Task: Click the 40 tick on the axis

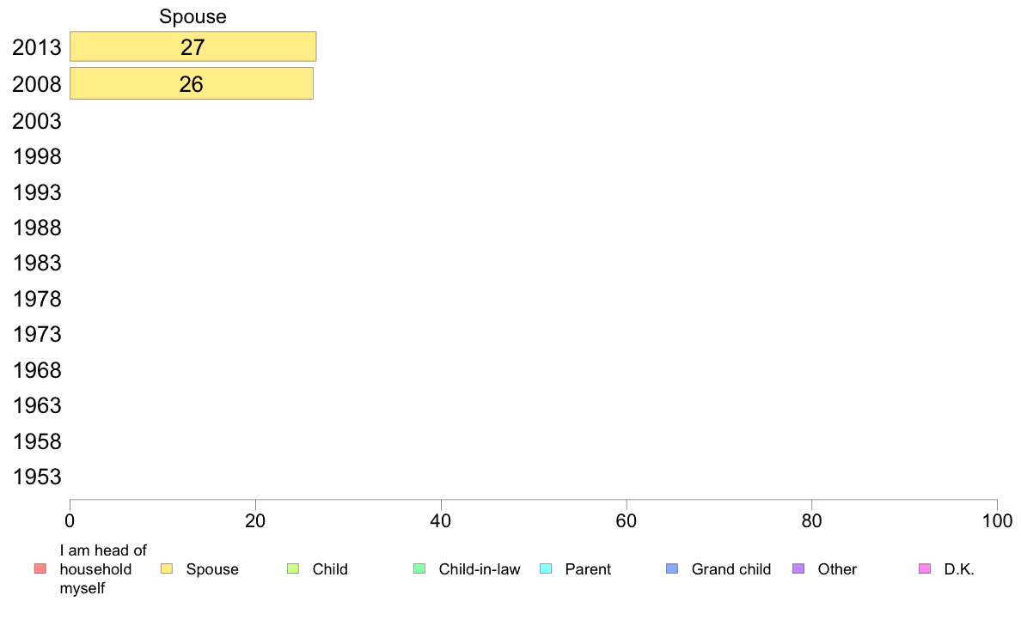Action: tap(441, 521)
